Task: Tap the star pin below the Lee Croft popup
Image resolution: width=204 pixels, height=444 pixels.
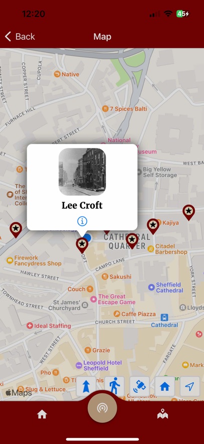Action: pos(82,245)
